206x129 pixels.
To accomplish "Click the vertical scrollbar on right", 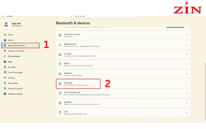I will [x=205, y=92].
